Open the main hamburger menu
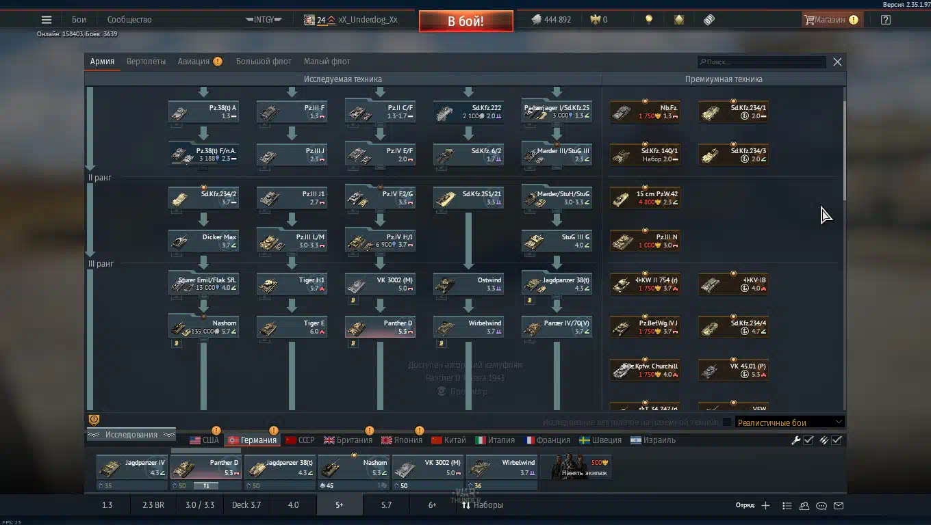This screenshot has height=525, width=931. tap(47, 20)
